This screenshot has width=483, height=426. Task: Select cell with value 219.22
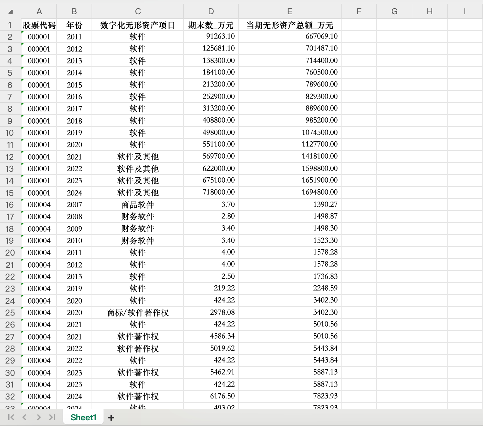211,288
